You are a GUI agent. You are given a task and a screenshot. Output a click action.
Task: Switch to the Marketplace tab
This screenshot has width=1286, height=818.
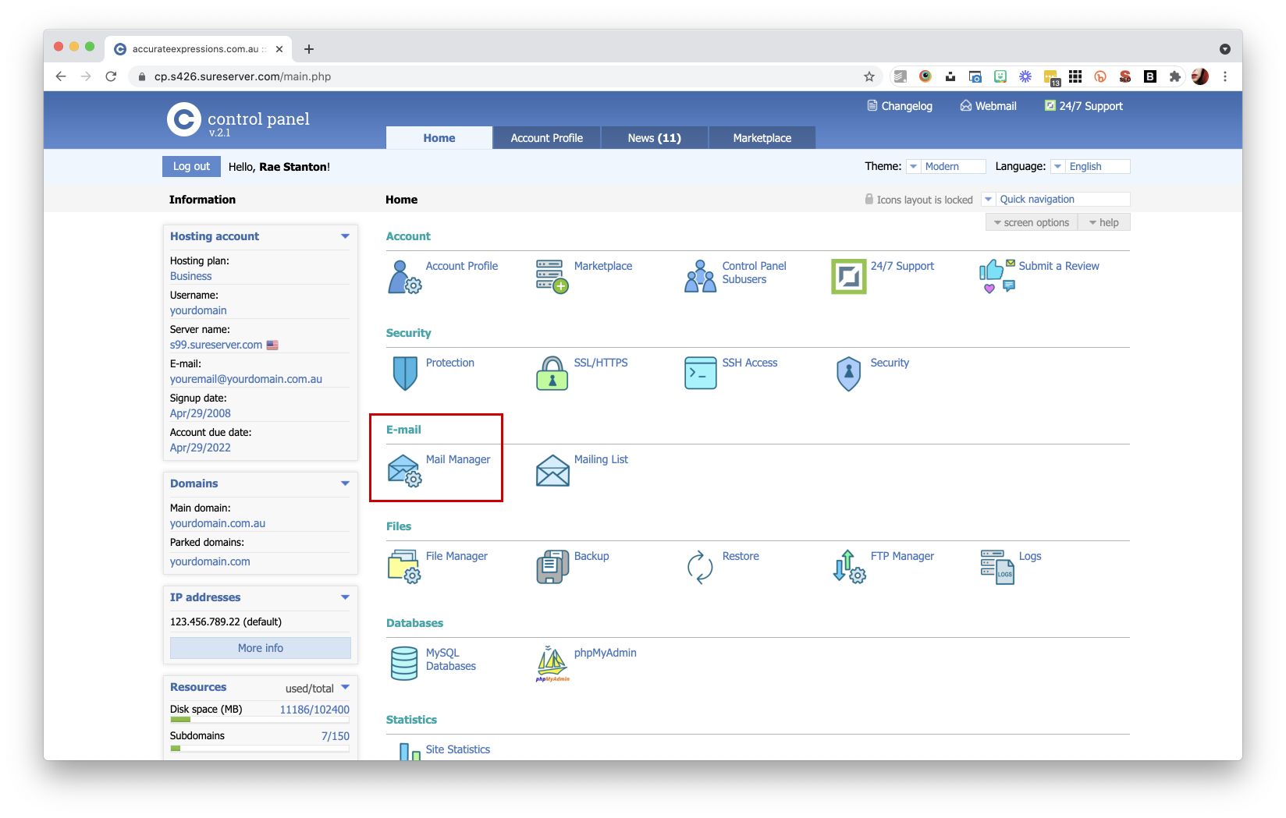[x=762, y=138]
